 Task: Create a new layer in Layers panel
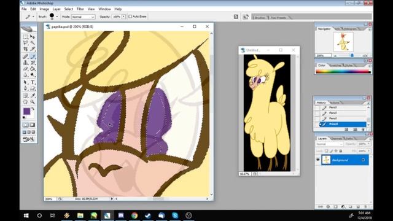click(x=358, y=207)
